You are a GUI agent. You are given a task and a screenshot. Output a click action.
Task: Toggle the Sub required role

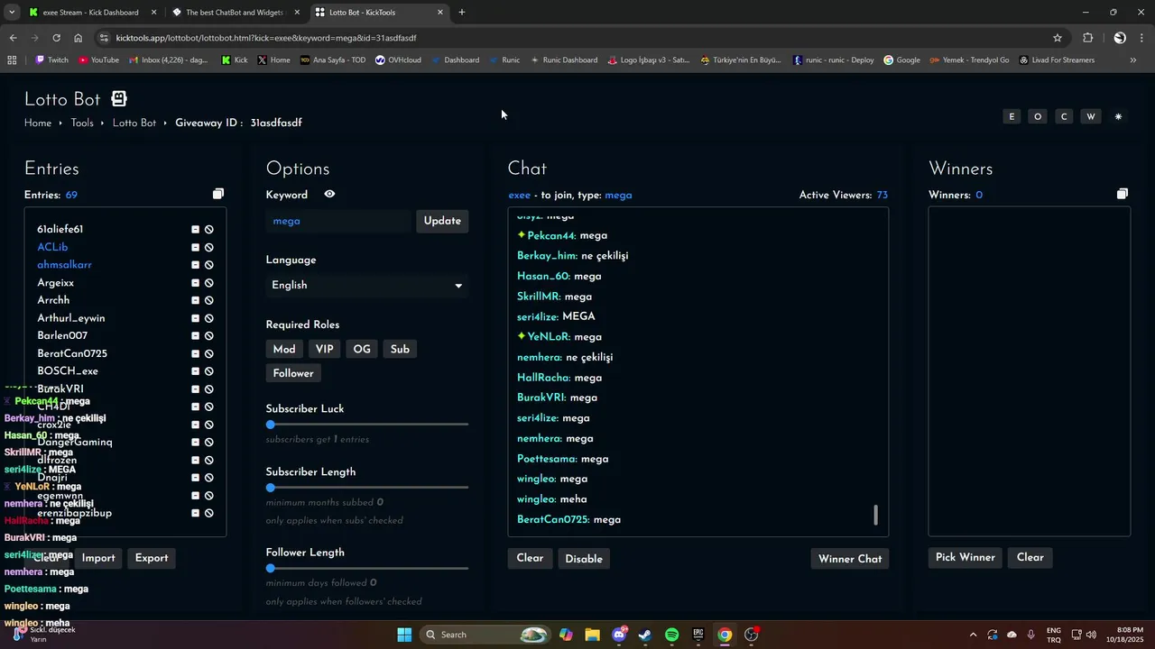click(400, 349)
